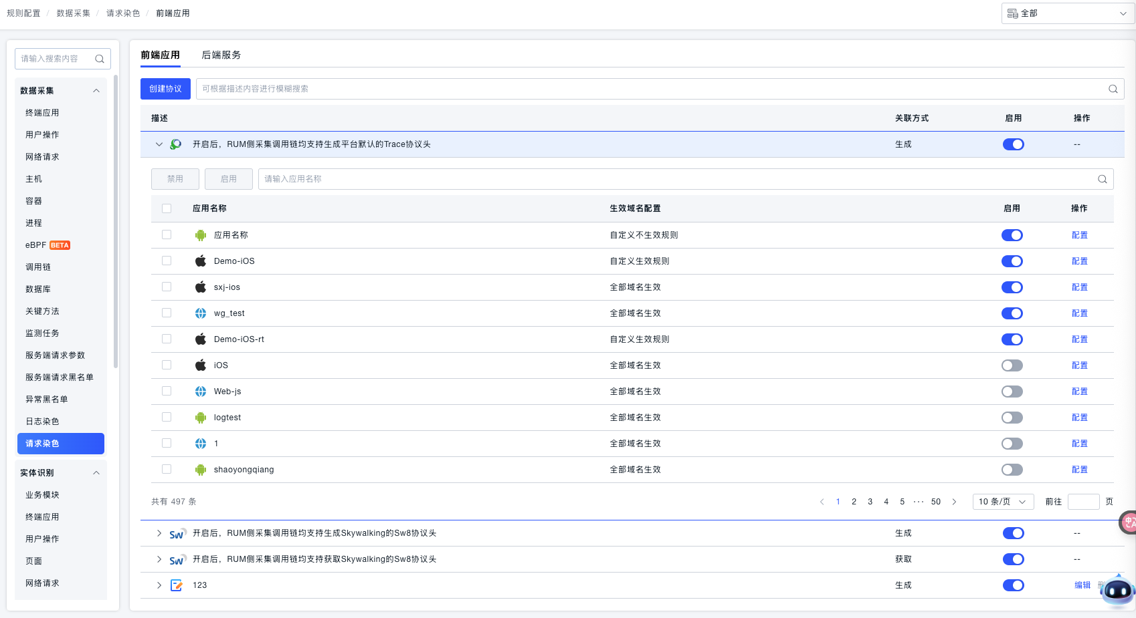Click the Apple icon beside Demo-iOS
This screenshot has width=1136, height=618.
pos(201,261)
